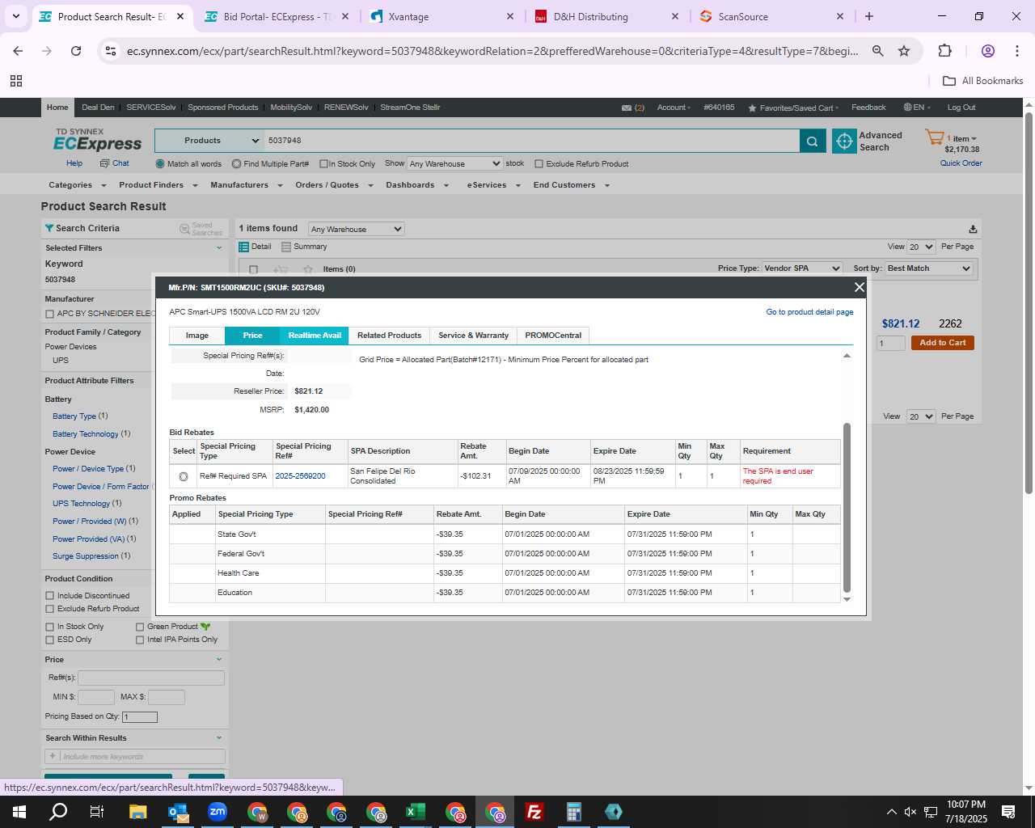Open Zoom from the taskbar

click(x=218, y=812)
